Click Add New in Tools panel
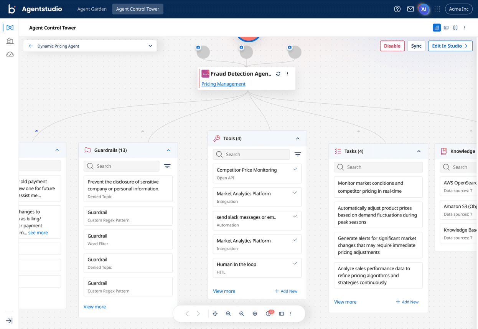478x329 pixels. point(286,291)
